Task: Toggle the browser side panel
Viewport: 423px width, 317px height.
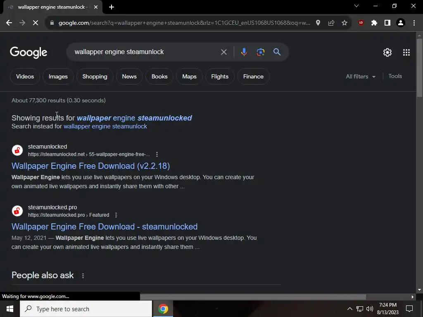Action: point(387,23)
